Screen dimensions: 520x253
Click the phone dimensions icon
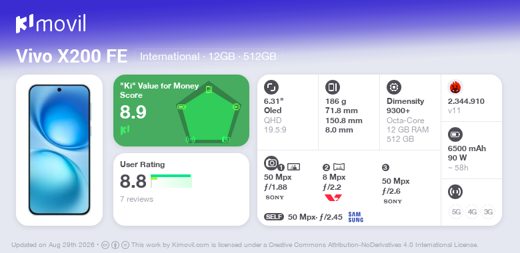pos(332,87)
